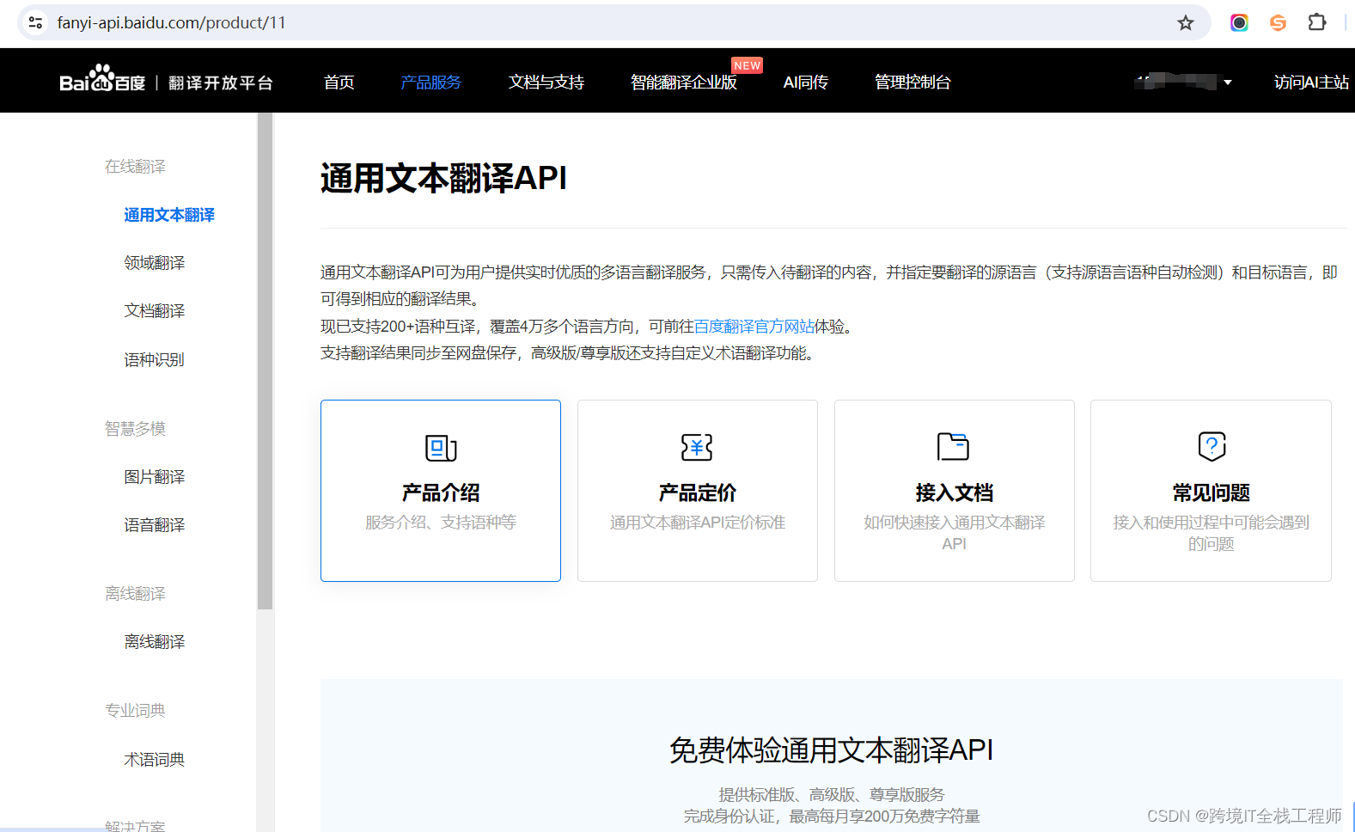The width and height of the screenshot is (1355, 832).
Task: Click the 智慧多模 section heading
Action: (x=136, y=429)
